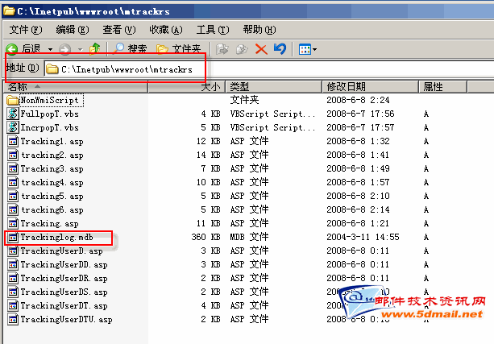This screenshot has width=494, height=344.
Task: Open the Favorites (收藏) menu
Action: (164, 29)
